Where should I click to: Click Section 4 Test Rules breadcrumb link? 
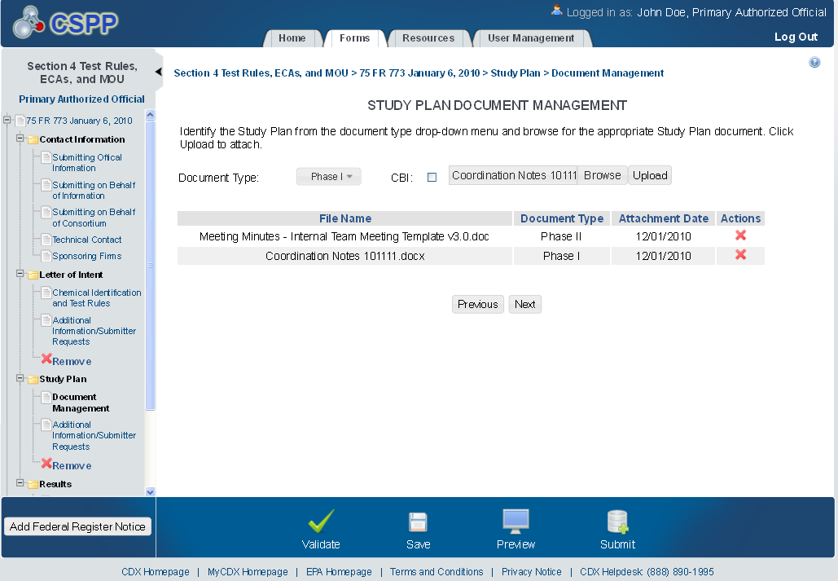click(261, 73)
